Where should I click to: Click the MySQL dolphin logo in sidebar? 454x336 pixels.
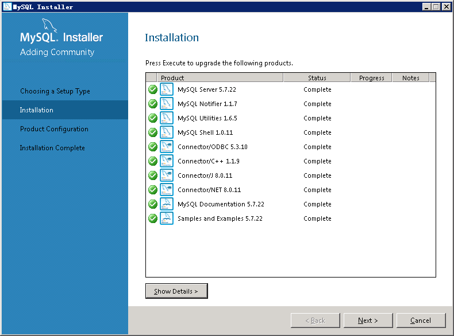tap(49, 25)
